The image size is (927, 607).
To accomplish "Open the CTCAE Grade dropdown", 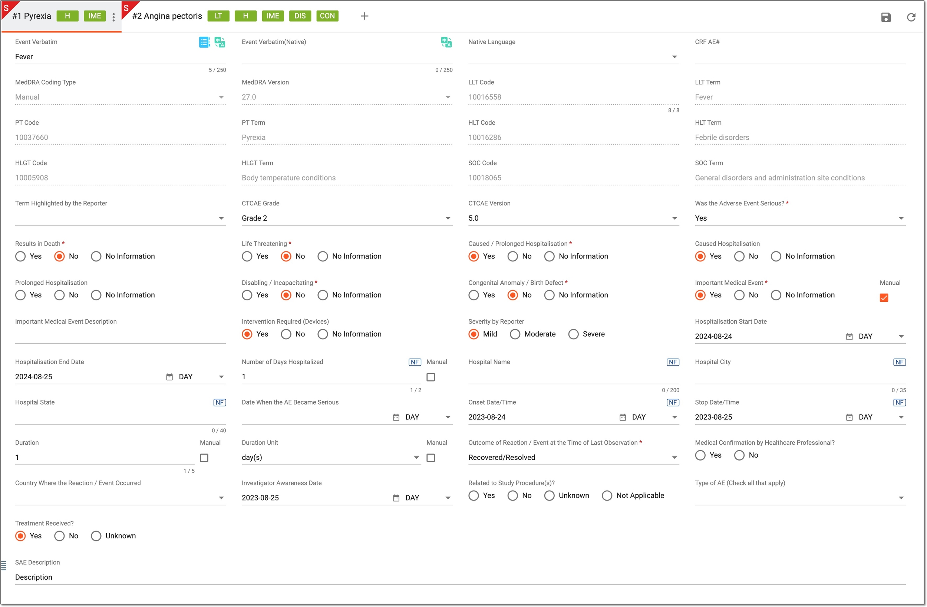I will pos(347,218).
